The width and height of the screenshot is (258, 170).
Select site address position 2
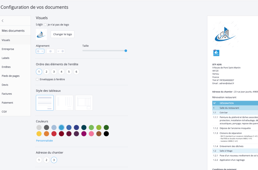pos(46,160)
